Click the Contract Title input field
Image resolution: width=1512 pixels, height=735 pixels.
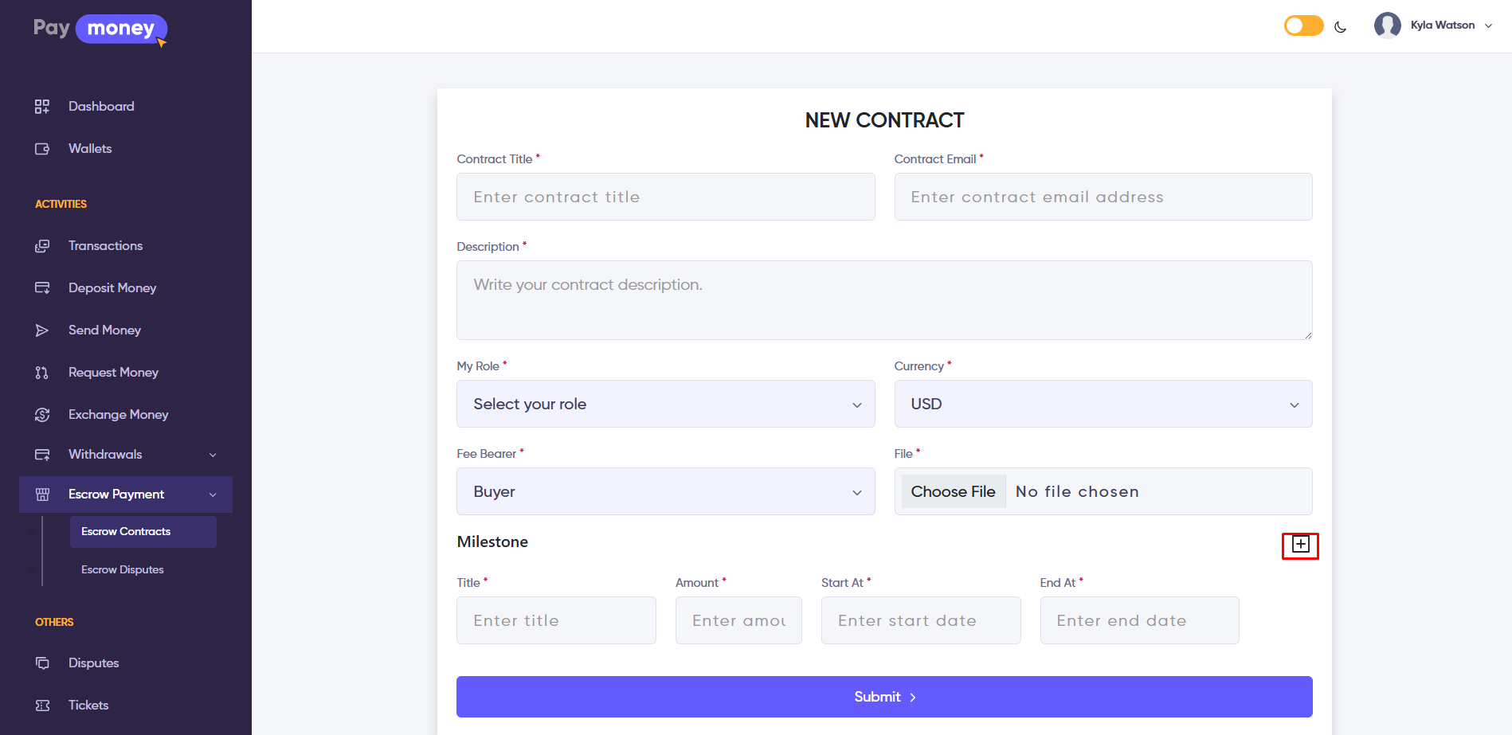coord(665,197)
